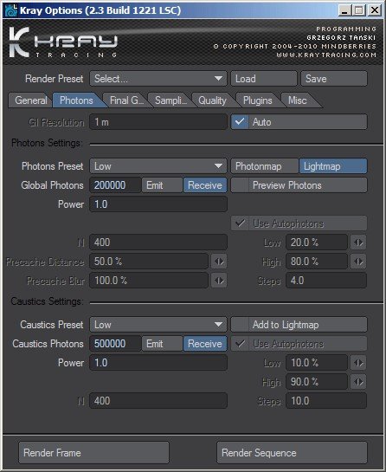This screenshot has width=386, height=472.
Task: Enable the Add to Lightmap checkbox
Action: pyautogui.click(x=240, y=325)
